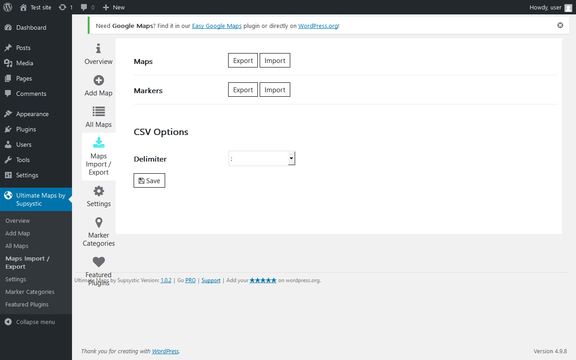Select Maps Import / Export in sidebar submenu
Screen dimensions: 576x360
point(27,262)
